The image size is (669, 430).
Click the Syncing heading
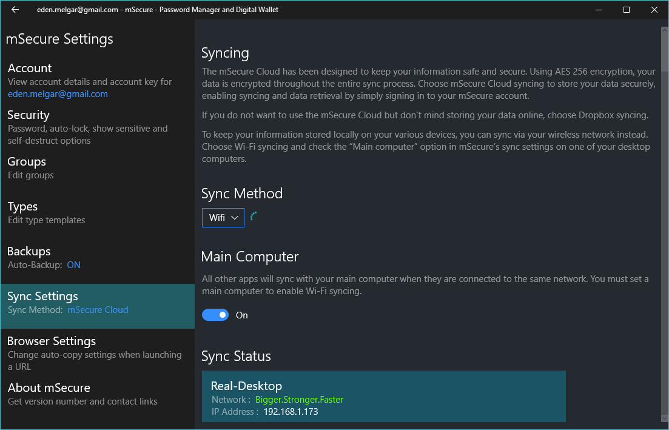pos(225,53)
